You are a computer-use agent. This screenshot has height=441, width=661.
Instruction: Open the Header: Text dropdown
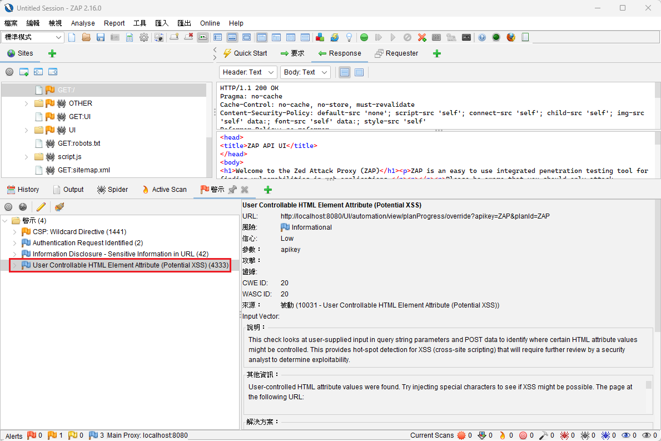point(247,72)
